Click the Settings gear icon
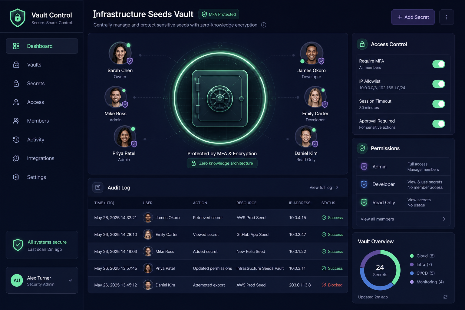 16,177
